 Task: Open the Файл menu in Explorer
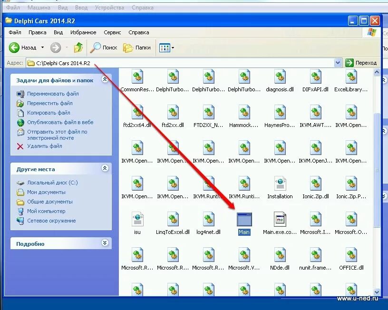tap(15, 32)
